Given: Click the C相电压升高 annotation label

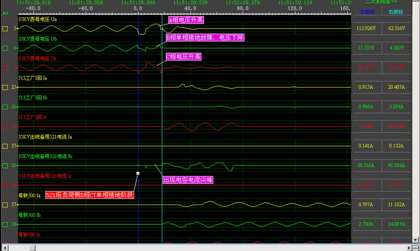Looking at the screenshot, I should click(x=183, y=57).
